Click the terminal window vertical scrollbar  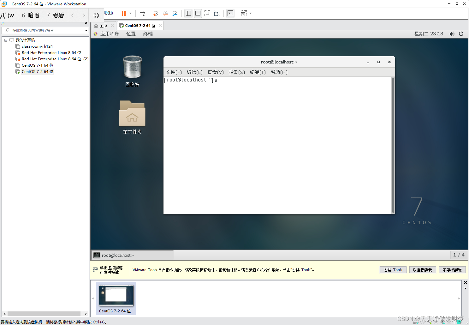393,145
